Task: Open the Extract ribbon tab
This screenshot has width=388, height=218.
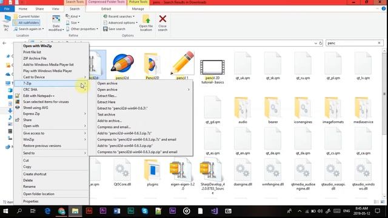Action: [x=106, y=8]
